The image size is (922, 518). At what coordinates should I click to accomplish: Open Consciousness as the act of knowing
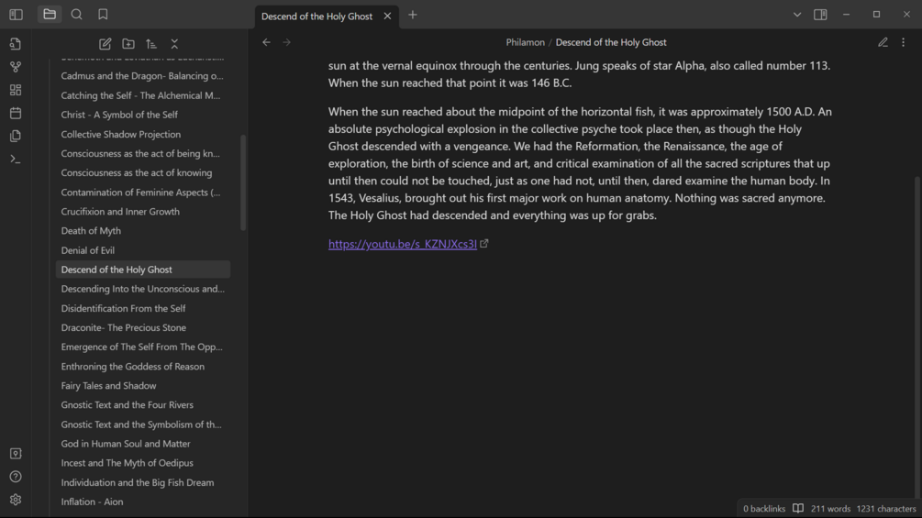coord(143,172)
